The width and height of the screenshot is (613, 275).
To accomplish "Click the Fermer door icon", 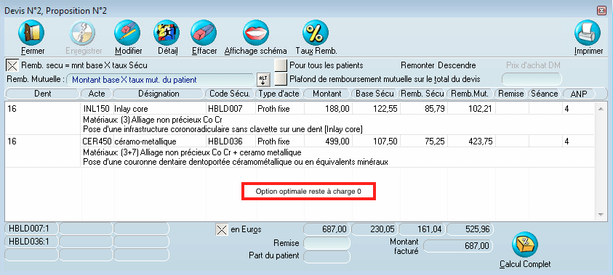I will (31, 33).
